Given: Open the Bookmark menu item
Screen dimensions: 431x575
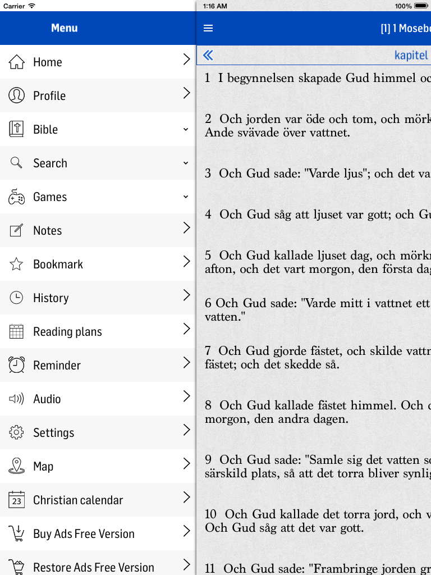Looking at the screenshot, I should (58, 264).
